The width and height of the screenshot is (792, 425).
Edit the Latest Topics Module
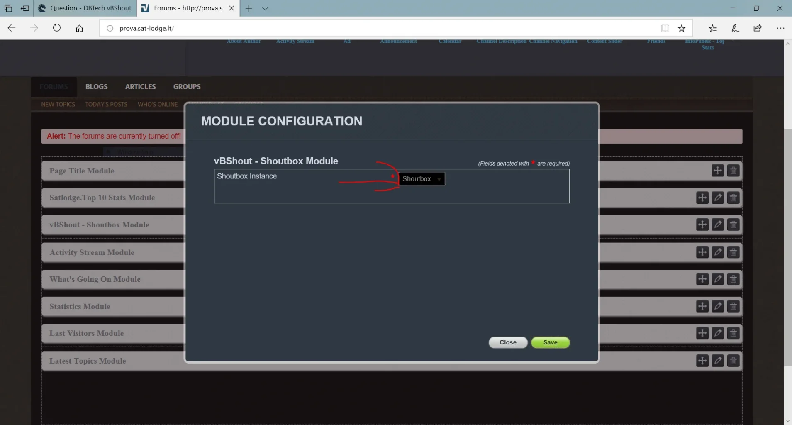717,361
